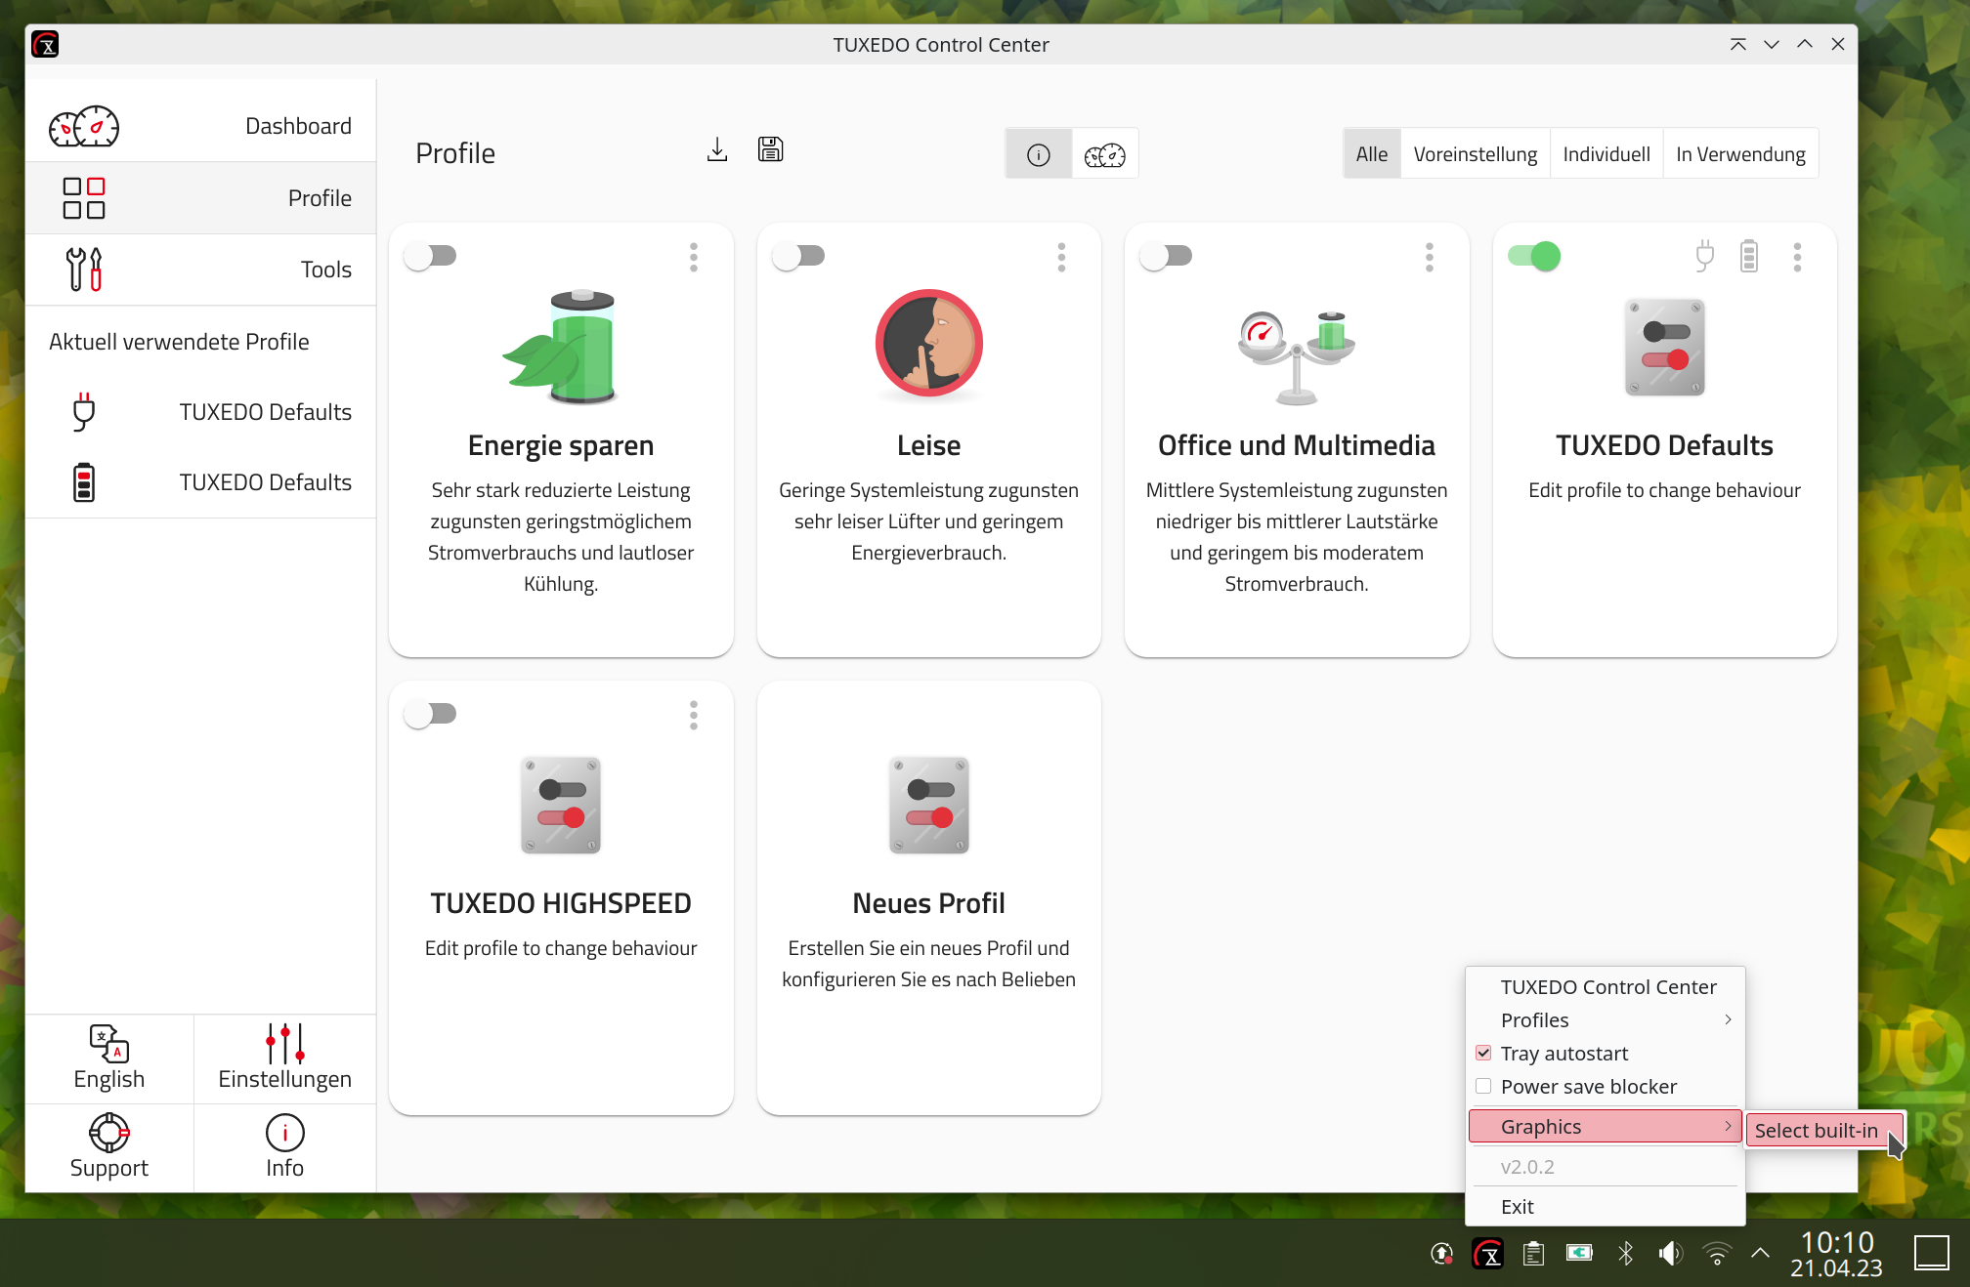
Task: Click the show desktop button in taskbar
Action: pos(1931,1254)
